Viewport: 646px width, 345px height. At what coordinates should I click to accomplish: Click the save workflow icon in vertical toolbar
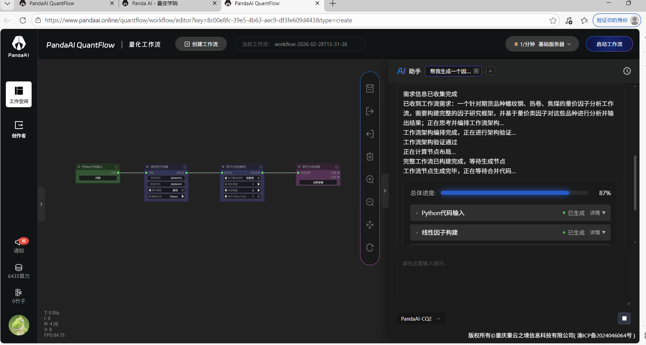370,88
